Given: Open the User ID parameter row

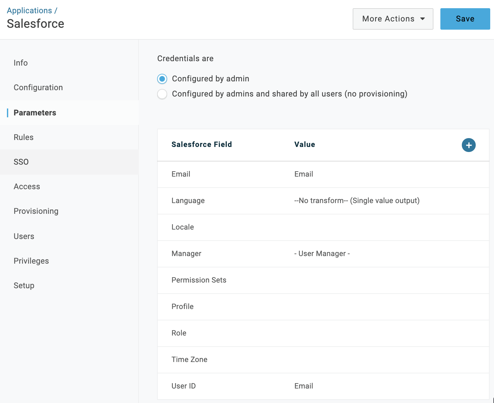Looking at the screenshot, I should (323, 386).
